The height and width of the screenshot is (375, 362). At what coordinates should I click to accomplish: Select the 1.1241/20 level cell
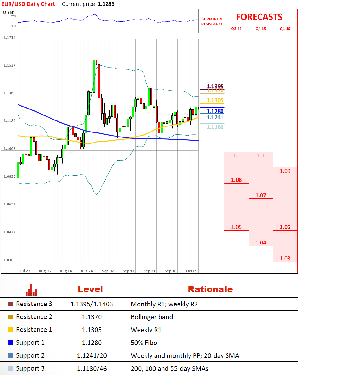point(92,356)
